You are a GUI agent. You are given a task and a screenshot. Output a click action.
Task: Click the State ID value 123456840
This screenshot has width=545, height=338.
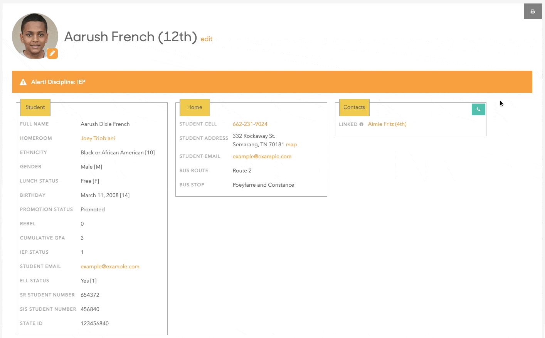94,323
